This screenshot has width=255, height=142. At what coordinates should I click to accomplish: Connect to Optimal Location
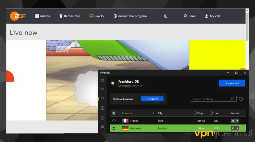pyautogui.click(x=152, y=99)
